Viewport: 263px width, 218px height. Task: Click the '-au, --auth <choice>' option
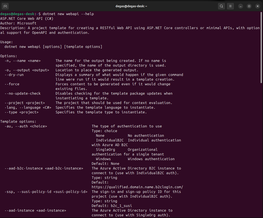pos(26,126)
